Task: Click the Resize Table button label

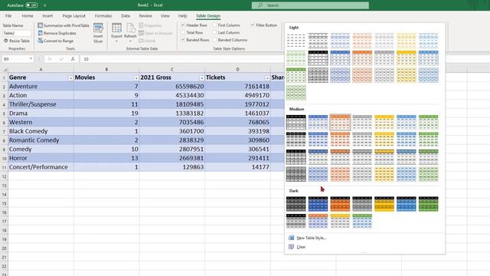Action: [x=19, y=41]
